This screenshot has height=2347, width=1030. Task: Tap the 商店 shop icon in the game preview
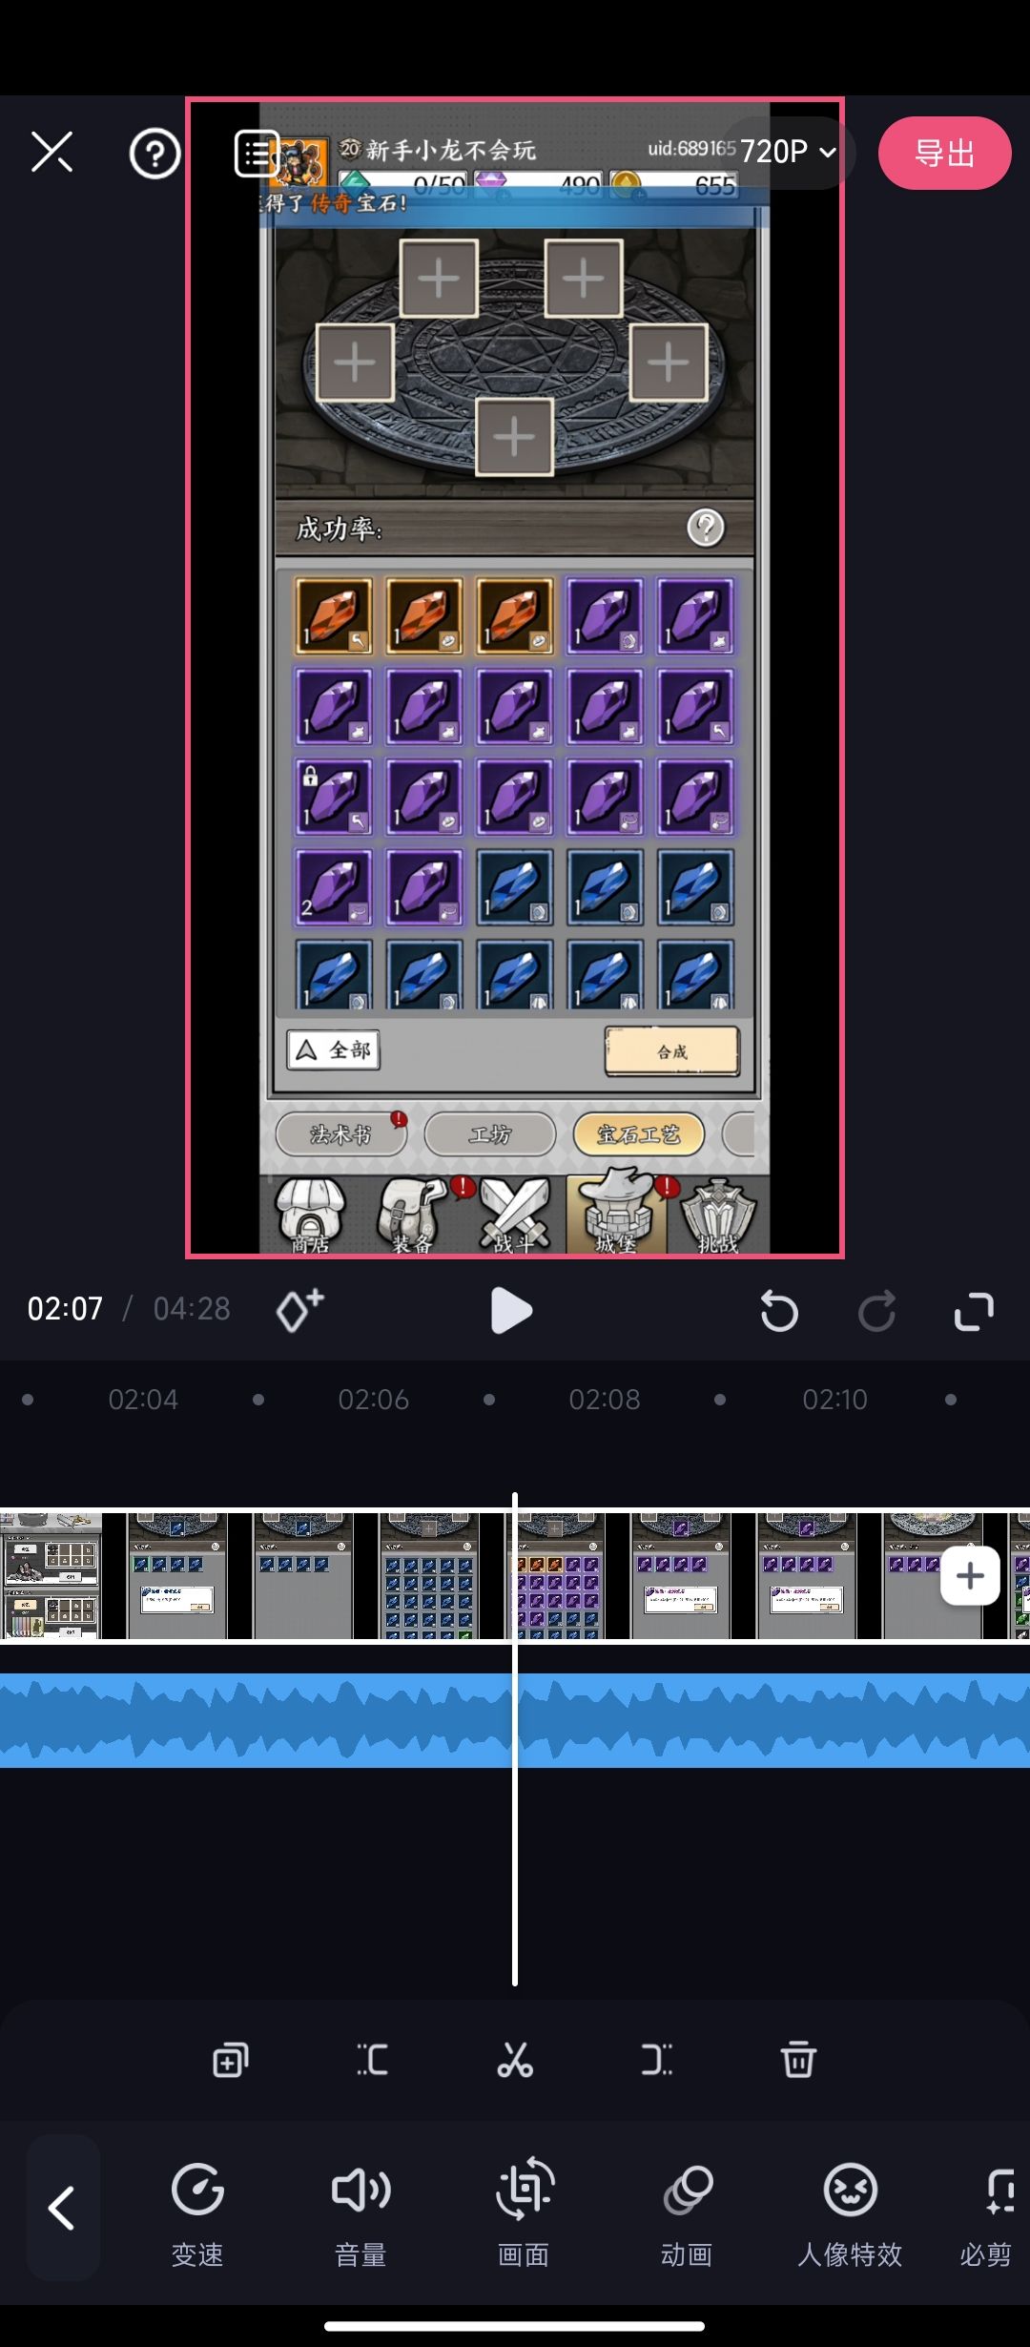pyautogui.click(x=311, y=1215)
